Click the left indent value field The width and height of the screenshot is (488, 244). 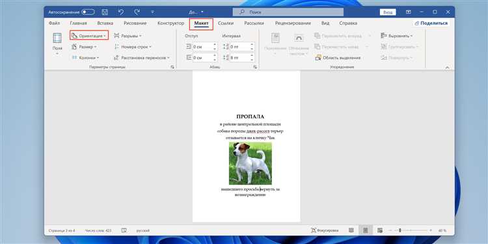tap(202, 47)
